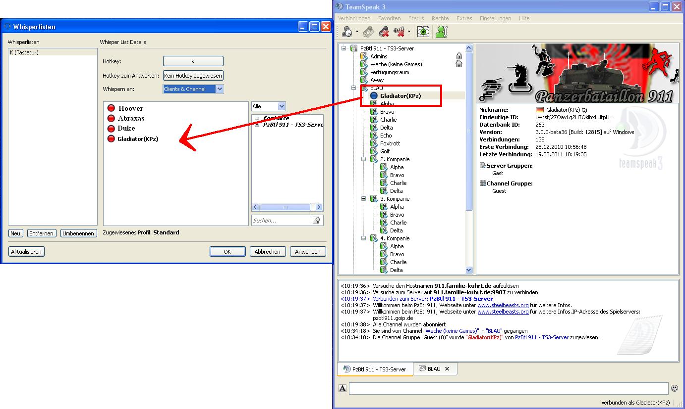This screenshot has height=409, width=685.
Task: Open the Favoriten menu
Action: point(389,18)
